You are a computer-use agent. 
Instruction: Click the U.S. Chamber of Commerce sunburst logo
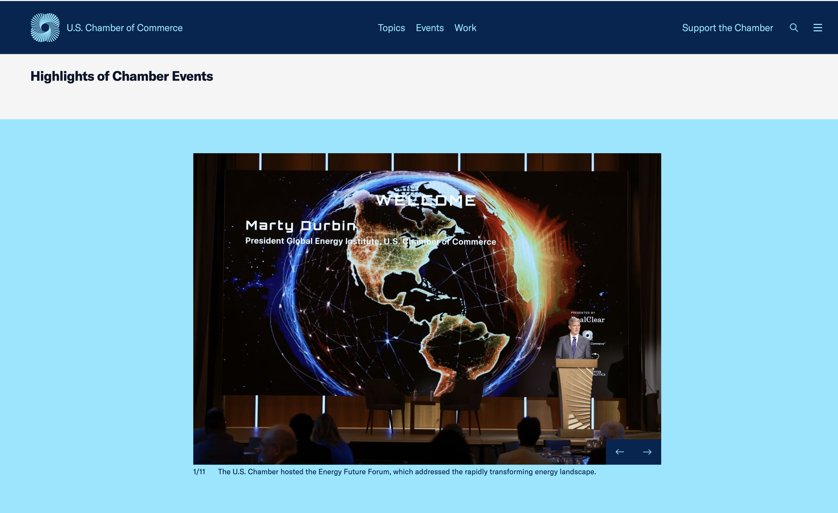[45, 28]
